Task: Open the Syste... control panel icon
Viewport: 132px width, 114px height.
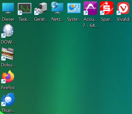Action: tap(74, 8)
